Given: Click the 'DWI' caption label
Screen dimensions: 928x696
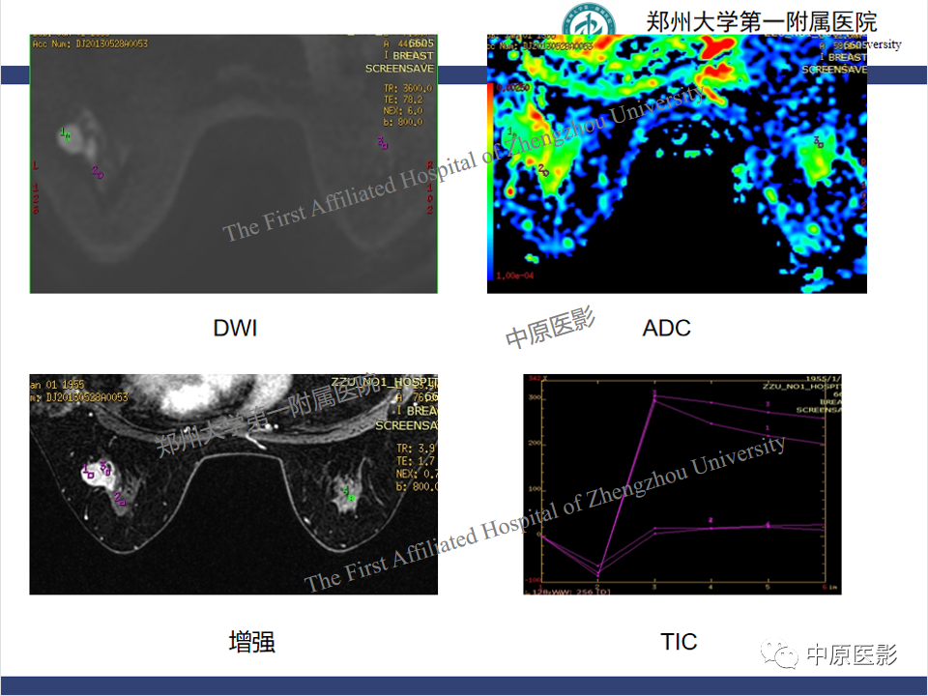Looking at the screenshot, I should tap(235, 328).
